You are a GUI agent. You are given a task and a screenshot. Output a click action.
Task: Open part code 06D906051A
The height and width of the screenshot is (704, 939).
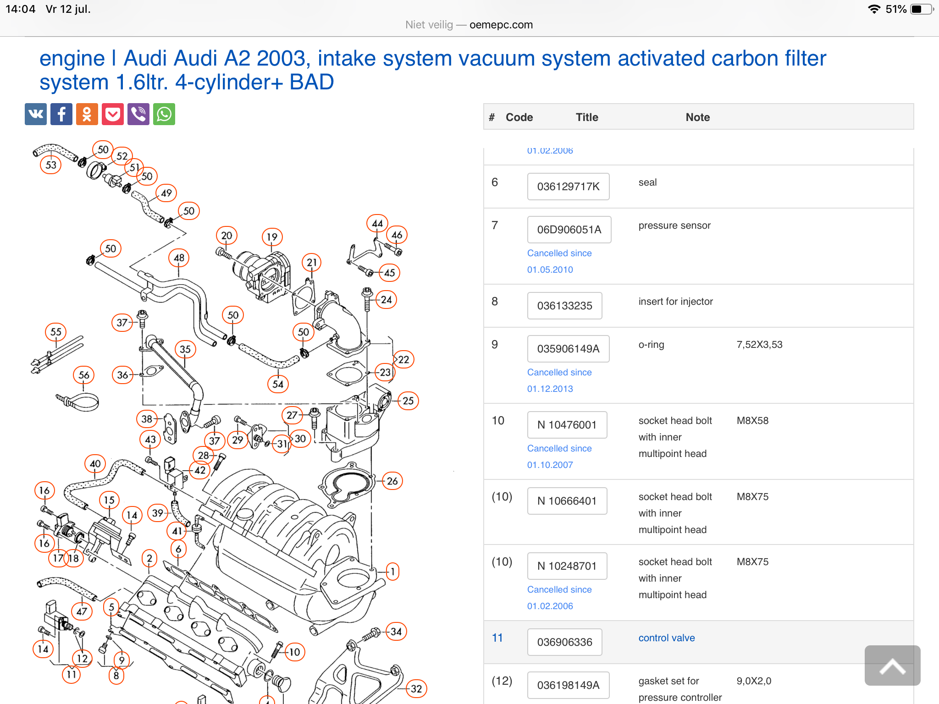pos(569,230)
